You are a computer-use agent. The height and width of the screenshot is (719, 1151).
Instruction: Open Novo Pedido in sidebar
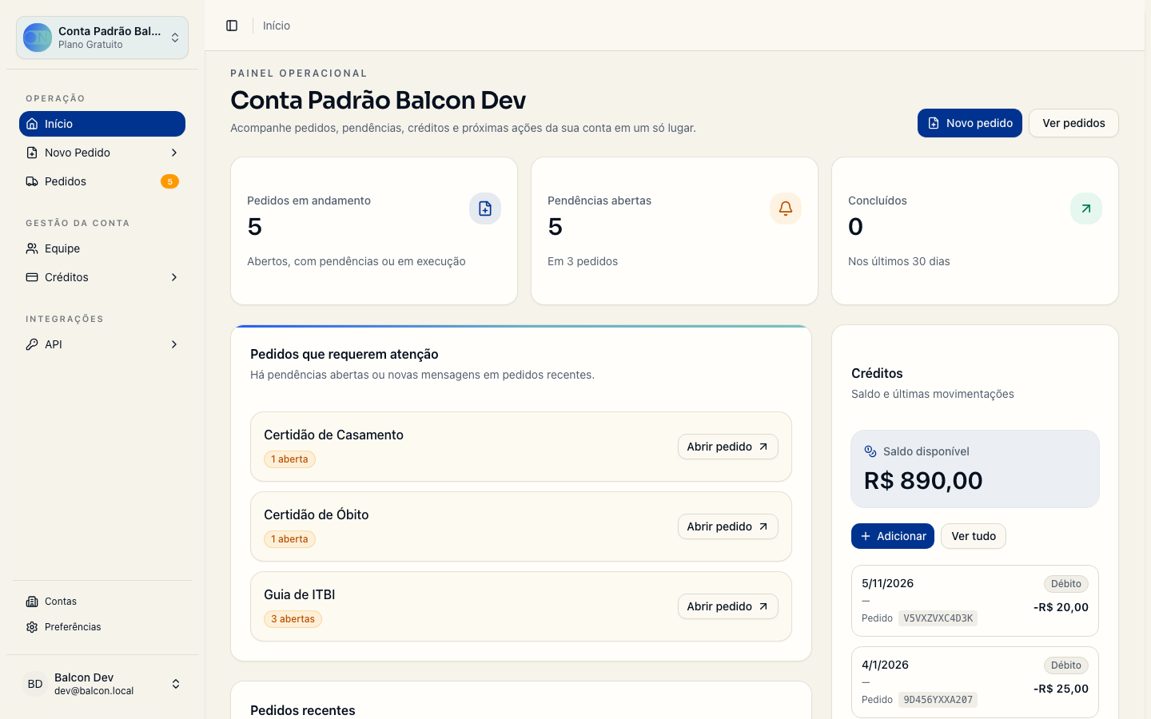click(x=102, y=153)
